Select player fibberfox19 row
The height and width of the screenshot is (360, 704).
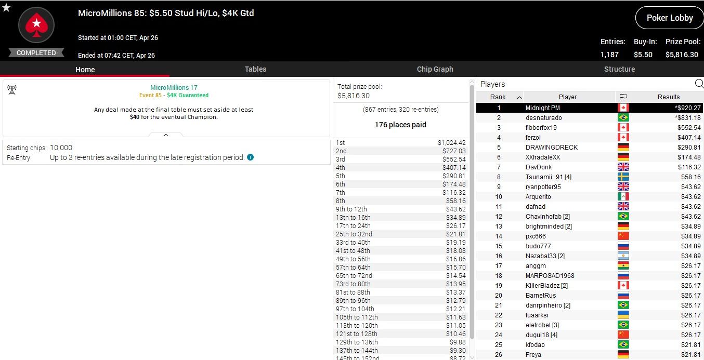[x=541, y=128]
